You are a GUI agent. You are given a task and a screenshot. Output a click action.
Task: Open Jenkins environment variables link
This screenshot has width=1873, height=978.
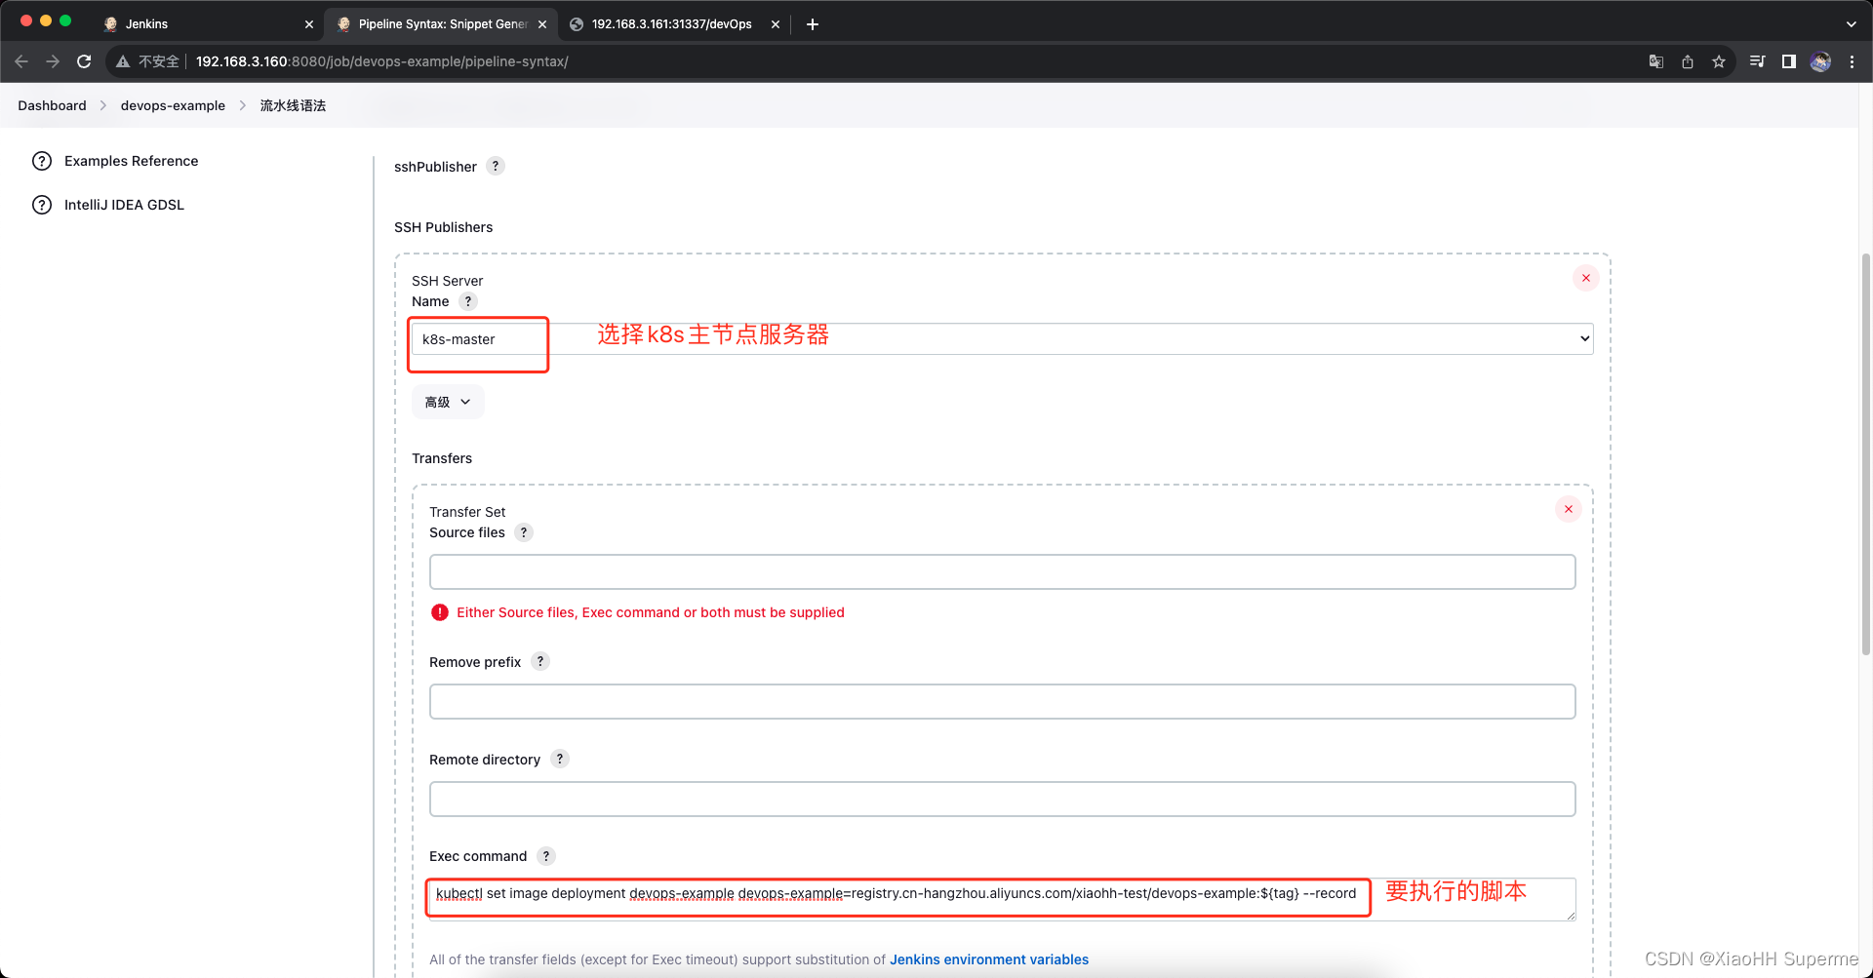pyautogui.click(x=989, y=959)
